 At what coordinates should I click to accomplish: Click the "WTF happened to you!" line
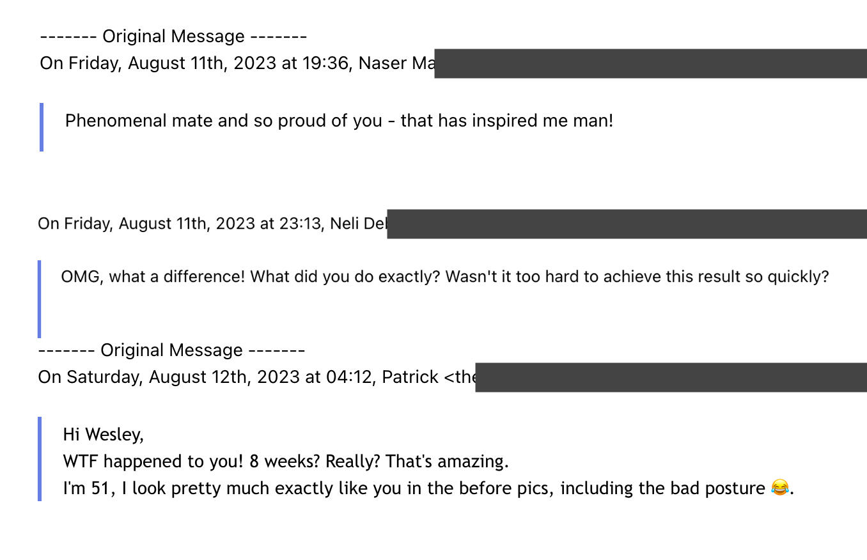[286, 462]
